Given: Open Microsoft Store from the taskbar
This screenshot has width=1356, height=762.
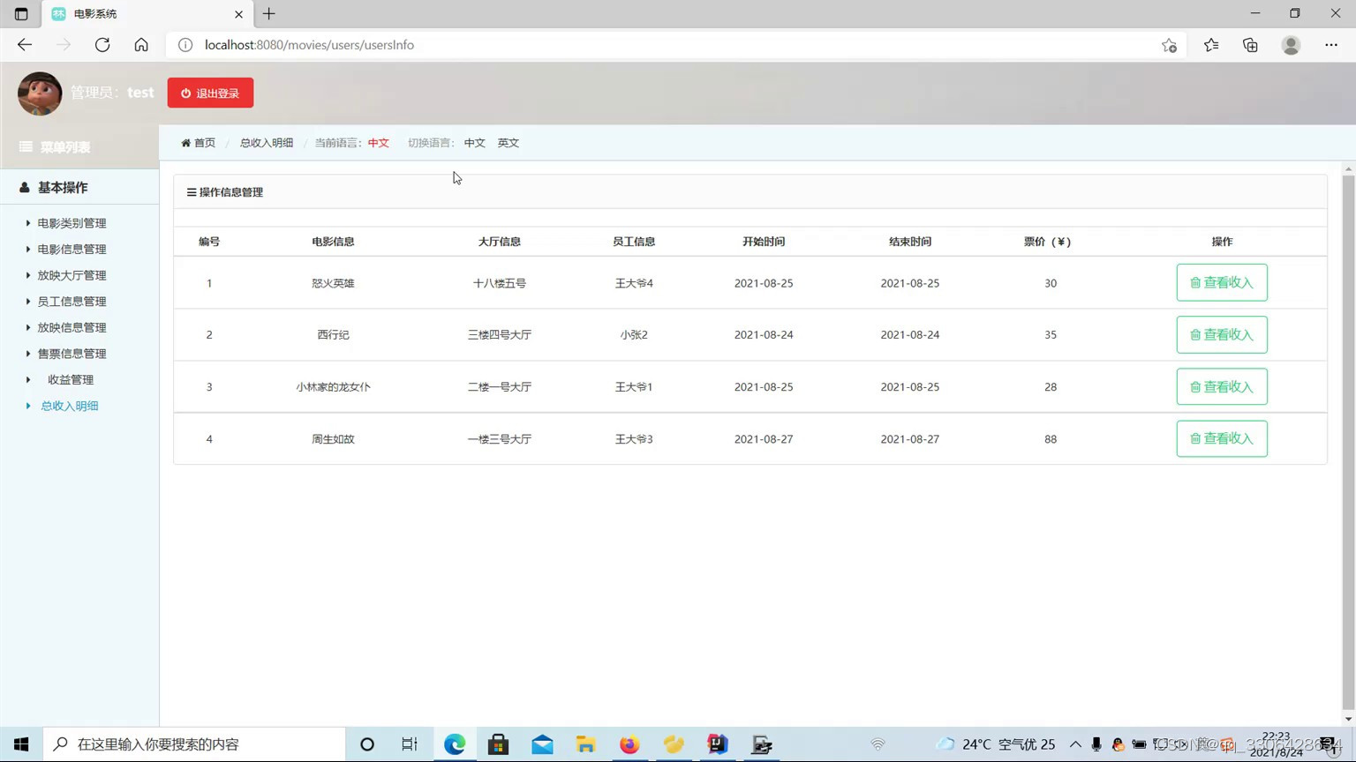Looking at the screenshot, I should [x=499, y=744].
